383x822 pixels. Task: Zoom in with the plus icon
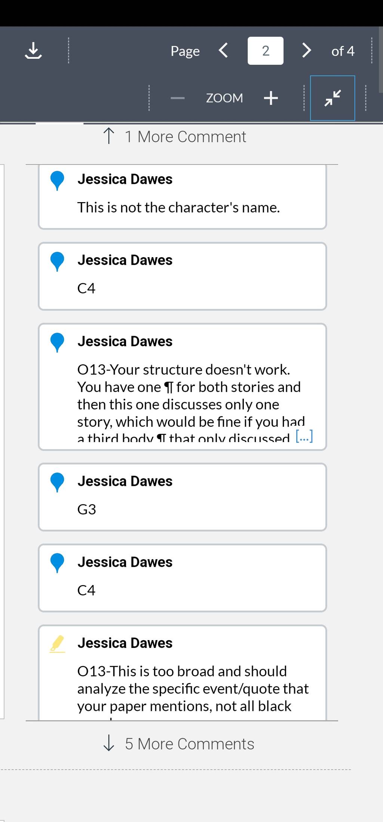pyautogui.click(x=271, y=98)
